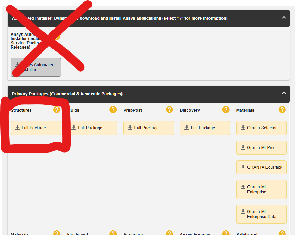Download the Discovery Full Package
Screen dimensions: 295x235
click(205, 128)
